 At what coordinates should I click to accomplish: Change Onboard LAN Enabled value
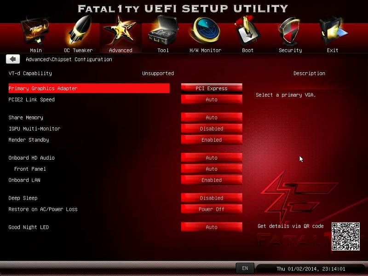[212, 180]
